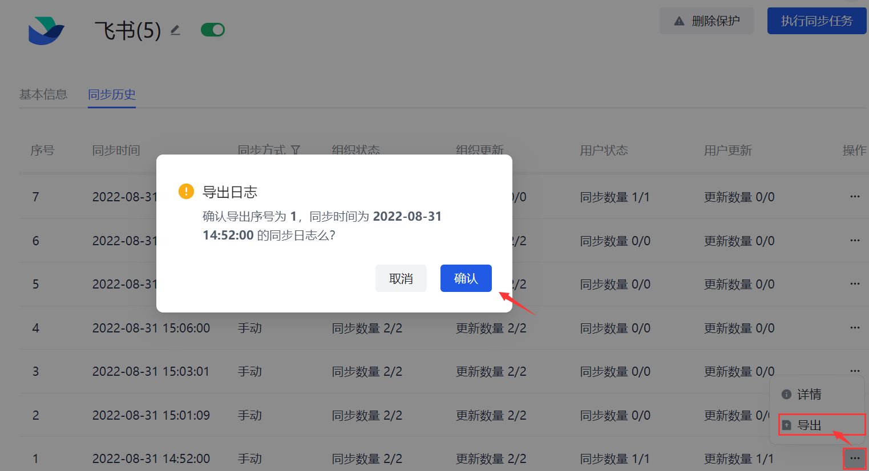This screenshot has width=869, height=471.
Task: Choose 导出 from the actions menu
Action: pos(809,425)
